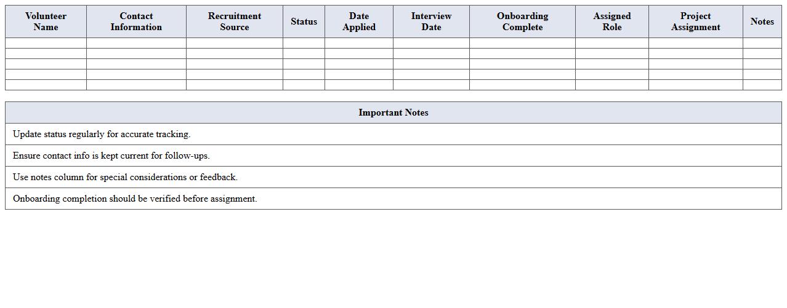The width and height of the screenshot is (787, 308).
Task: Click the Volunteer Name column header
Action: pyautogui.click(x=46, y=22)
